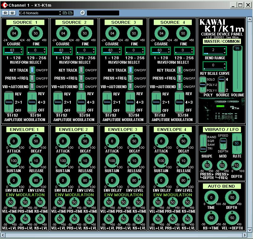Click the Envelope 1 ATTACK knob

click(x=14, y=141)
